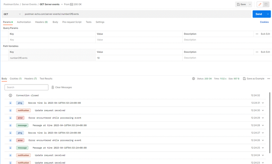Open Path Variables options ellipsis icon
The image size is (272, 164).
pyautogui.click(x=257, y=52)
